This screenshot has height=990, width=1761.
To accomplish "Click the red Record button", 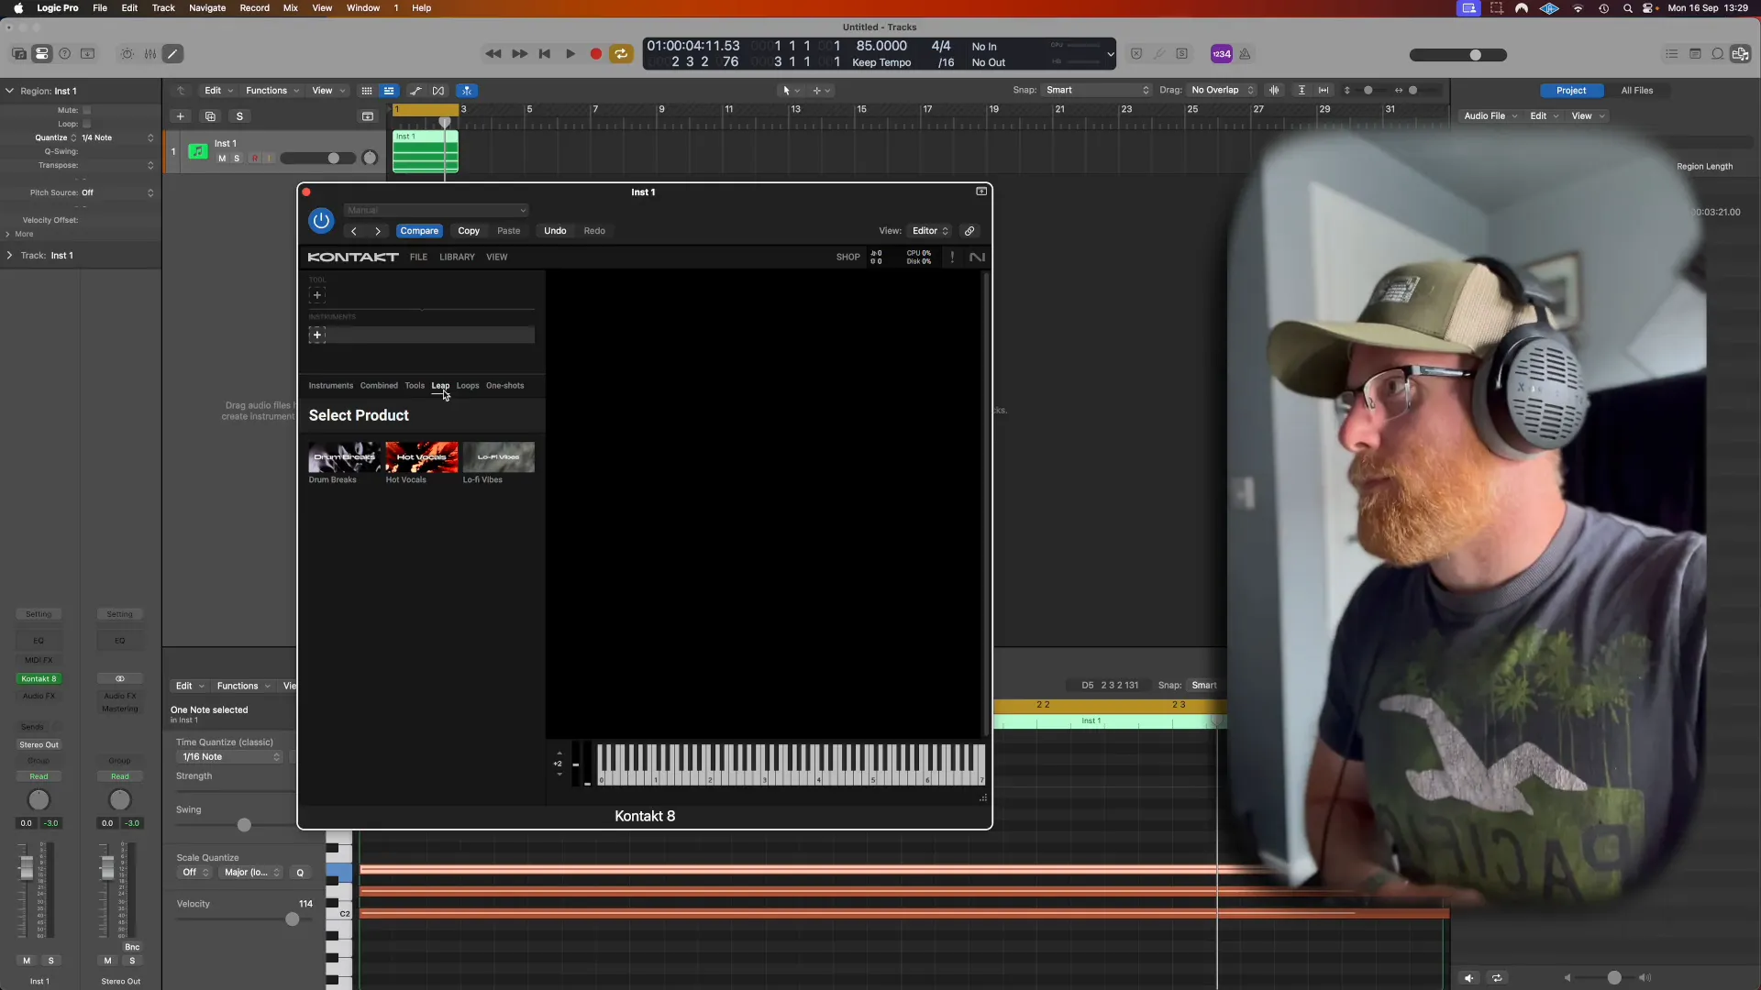I will pos(596,54).
